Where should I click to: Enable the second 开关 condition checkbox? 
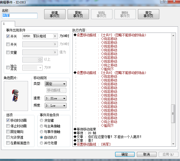(8, 44)
